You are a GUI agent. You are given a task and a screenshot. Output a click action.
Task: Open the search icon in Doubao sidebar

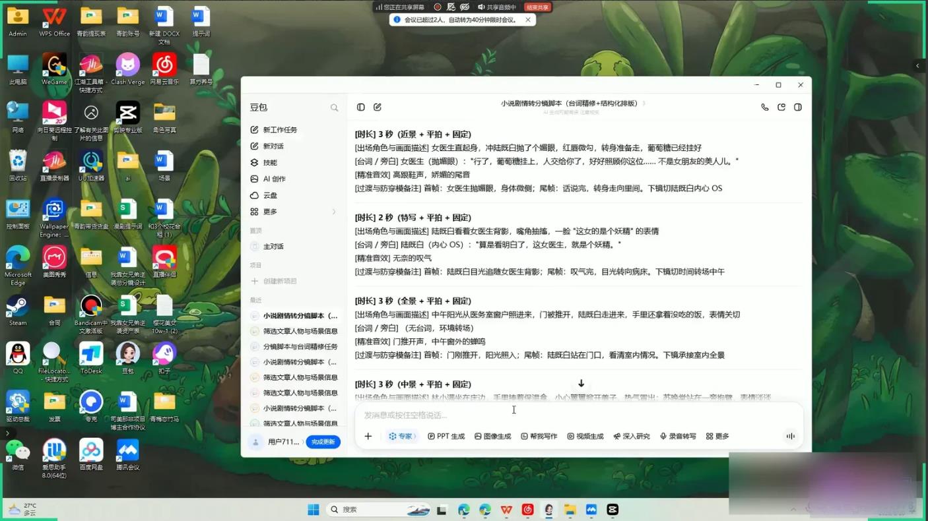pyautogui.click(x=335, y=107)
